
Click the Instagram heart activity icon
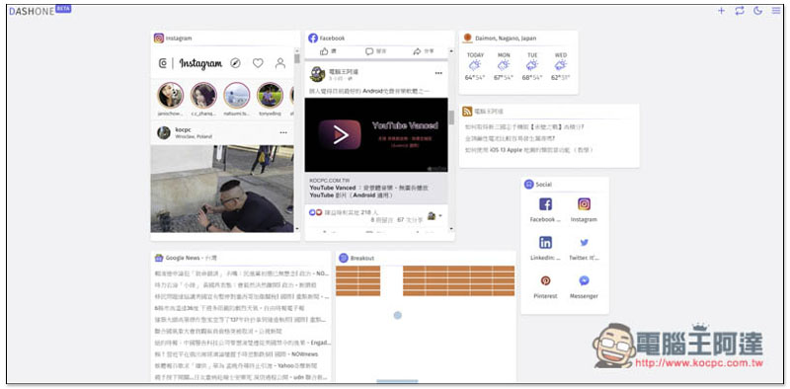coord(258,63)
